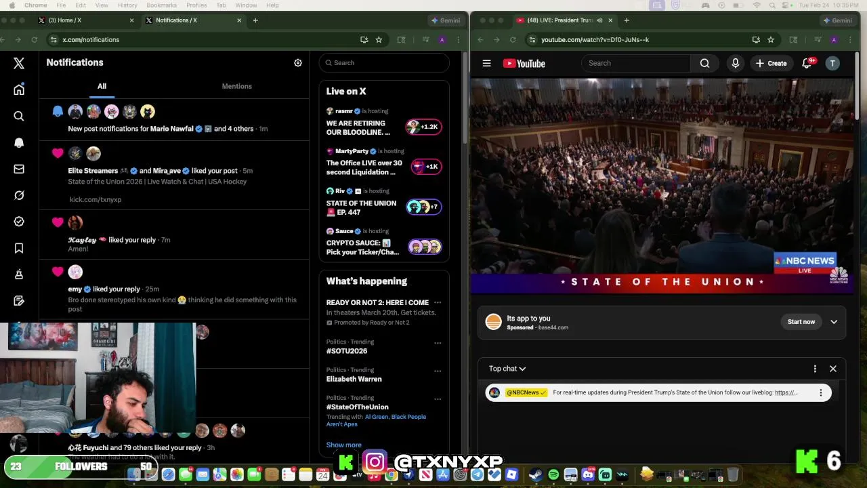Open Home in the X sidebar

click(19, 89)
